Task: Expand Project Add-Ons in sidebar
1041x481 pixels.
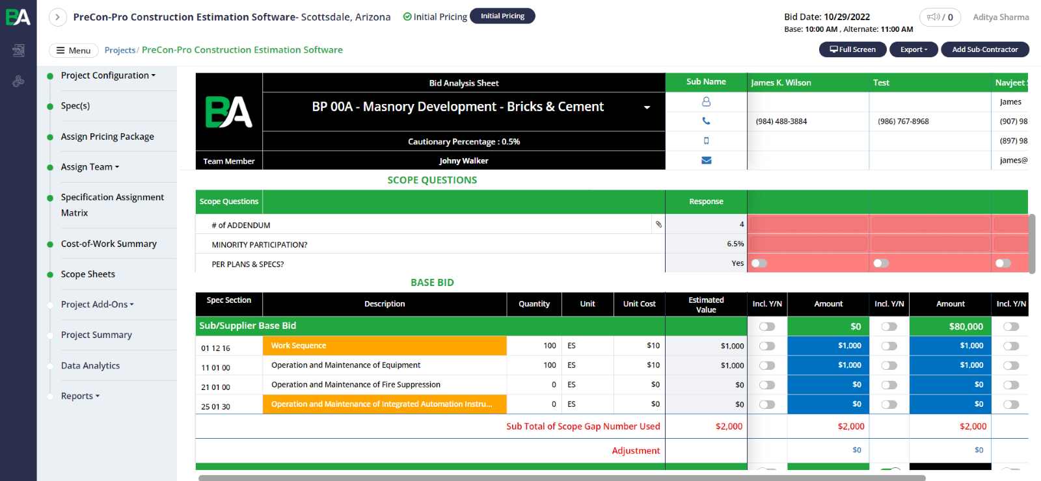Action: point(97,304)
